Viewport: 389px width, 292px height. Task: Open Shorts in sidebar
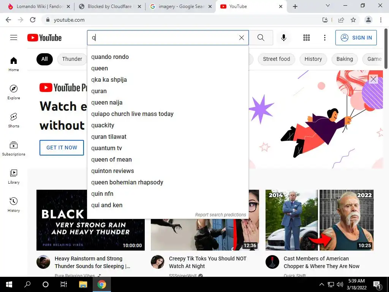(14, 121)
